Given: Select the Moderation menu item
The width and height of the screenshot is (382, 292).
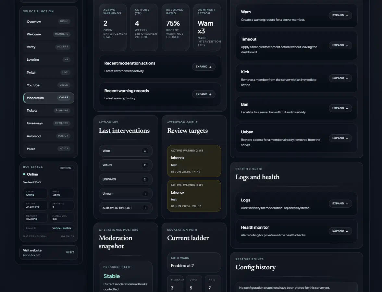Looking at the screenshot, I should [x=48, y=98].
